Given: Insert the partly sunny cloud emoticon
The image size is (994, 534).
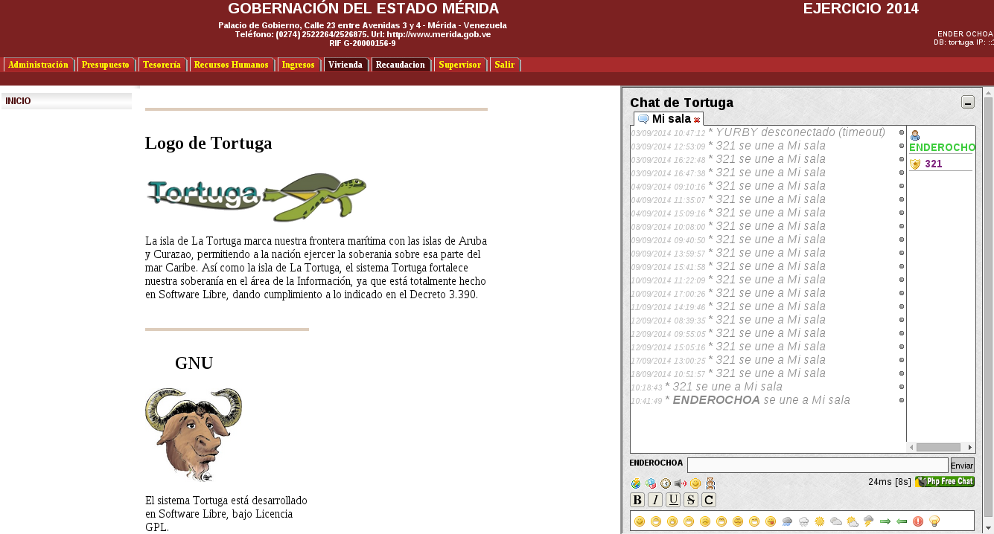Looking at the screenshot, I should [853, 521].
